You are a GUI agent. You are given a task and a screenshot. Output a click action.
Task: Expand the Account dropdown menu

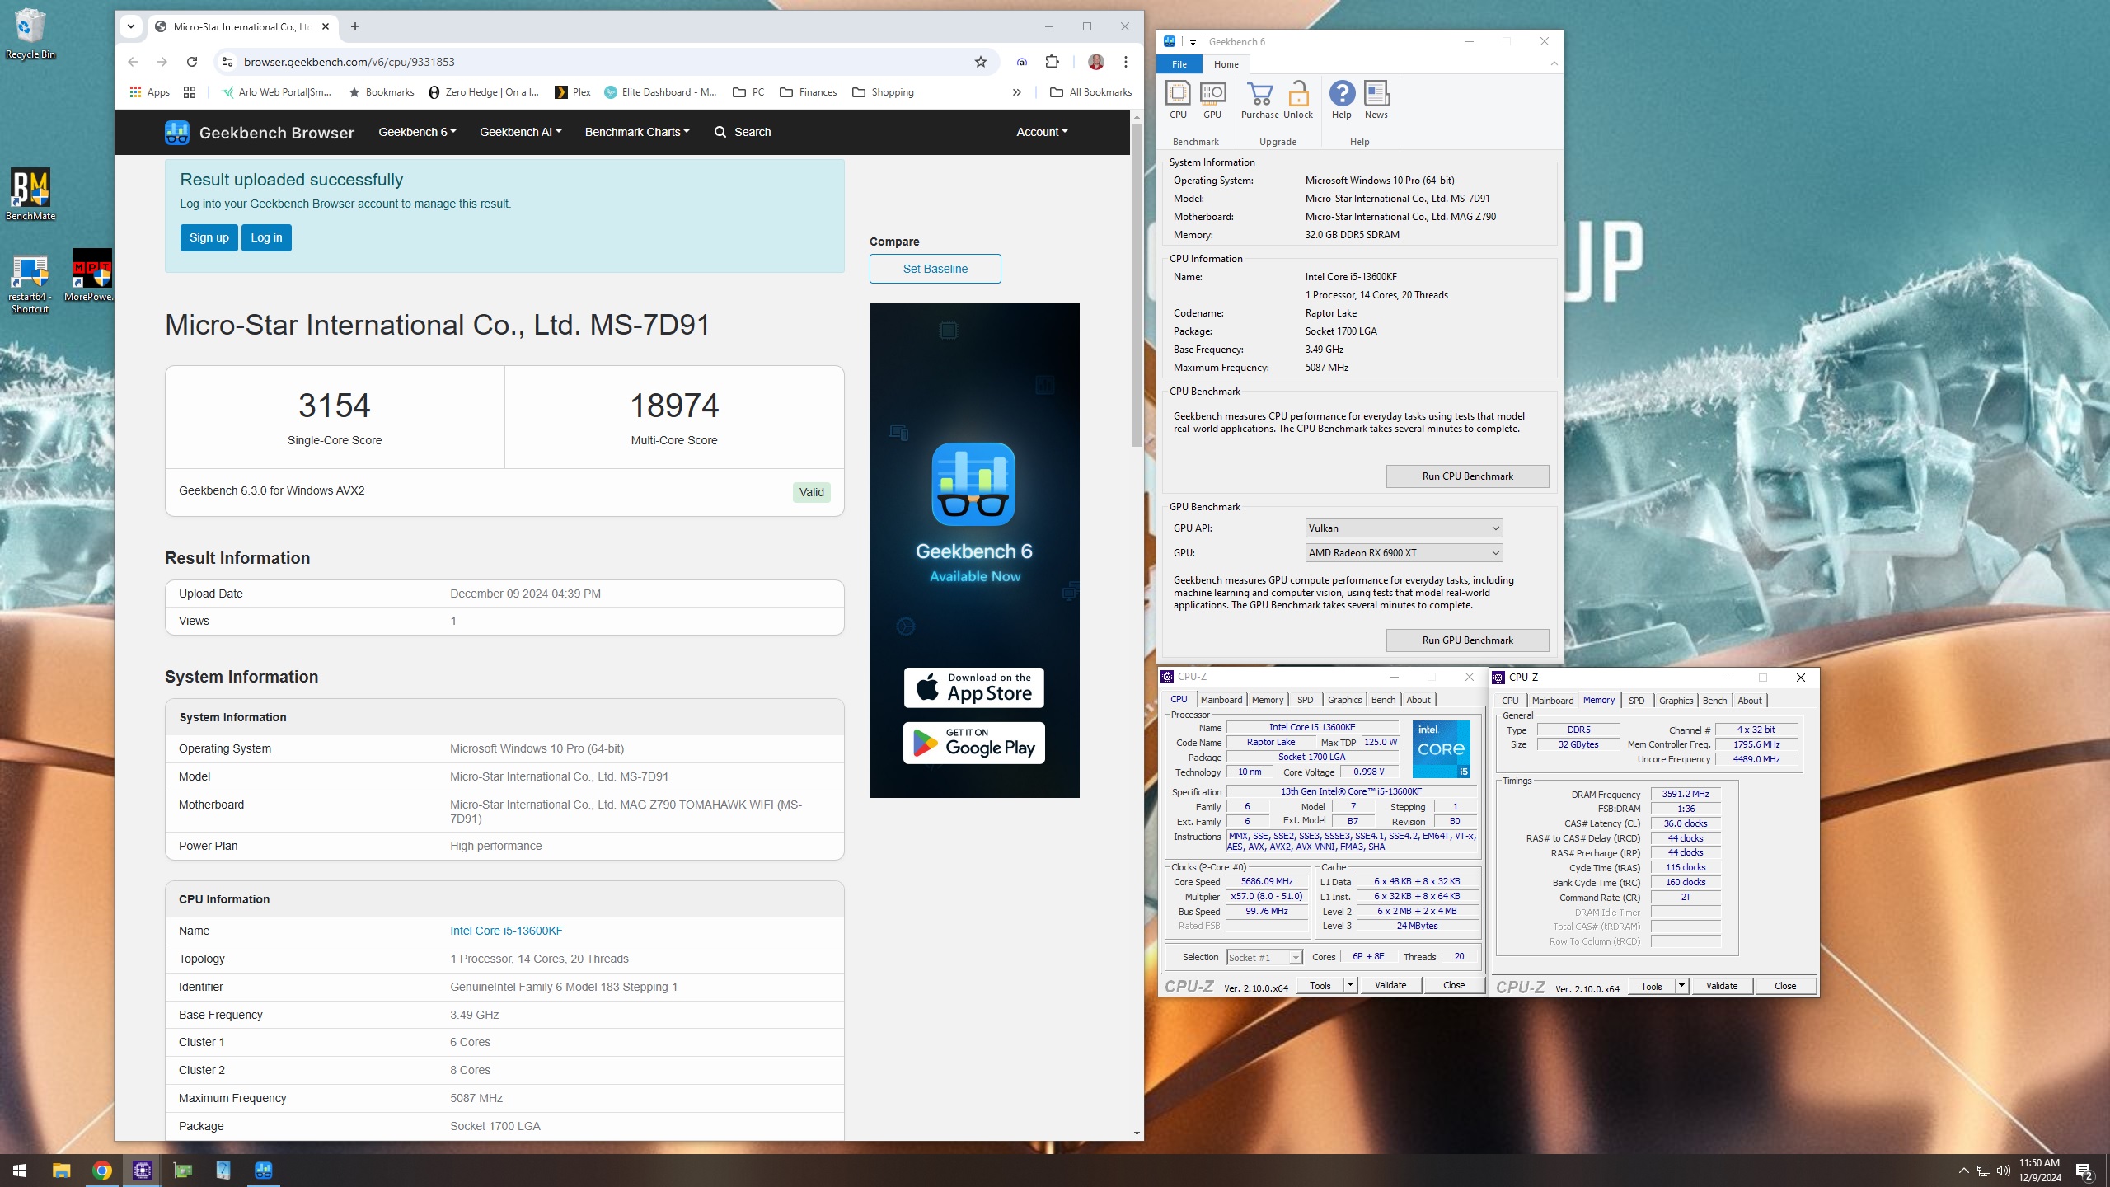click(x=1042, y=132)
